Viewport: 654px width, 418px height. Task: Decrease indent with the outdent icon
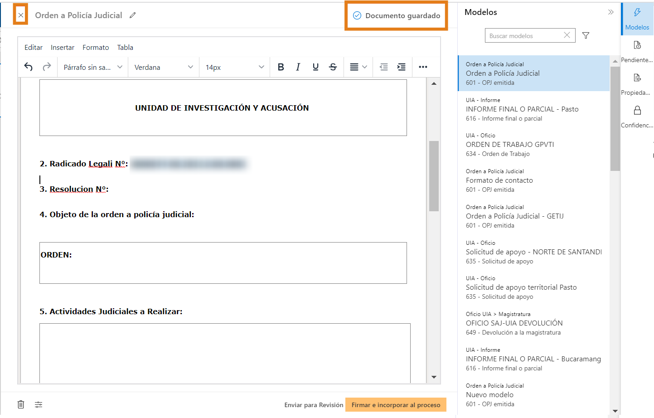[384, 67]
